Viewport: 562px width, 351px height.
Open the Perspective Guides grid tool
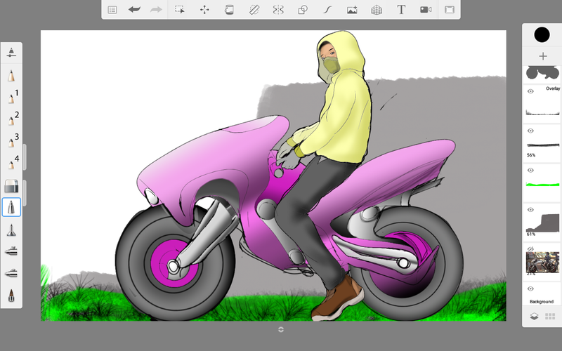(377, 10)
